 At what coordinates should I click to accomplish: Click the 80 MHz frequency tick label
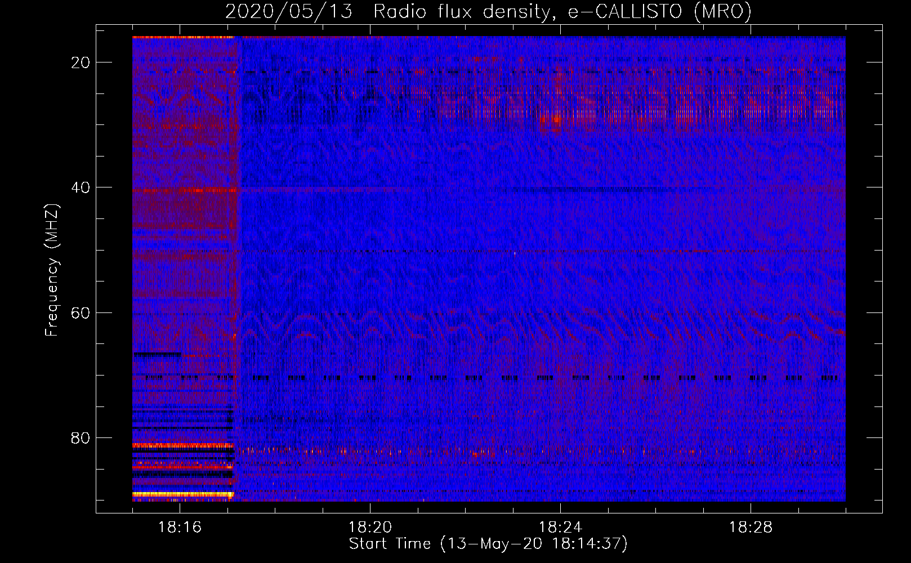[x=81, y=438]
